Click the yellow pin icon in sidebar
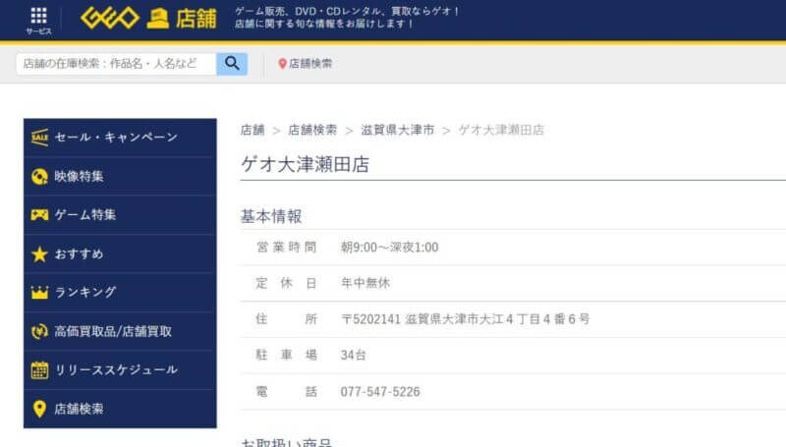 [39, 409]
